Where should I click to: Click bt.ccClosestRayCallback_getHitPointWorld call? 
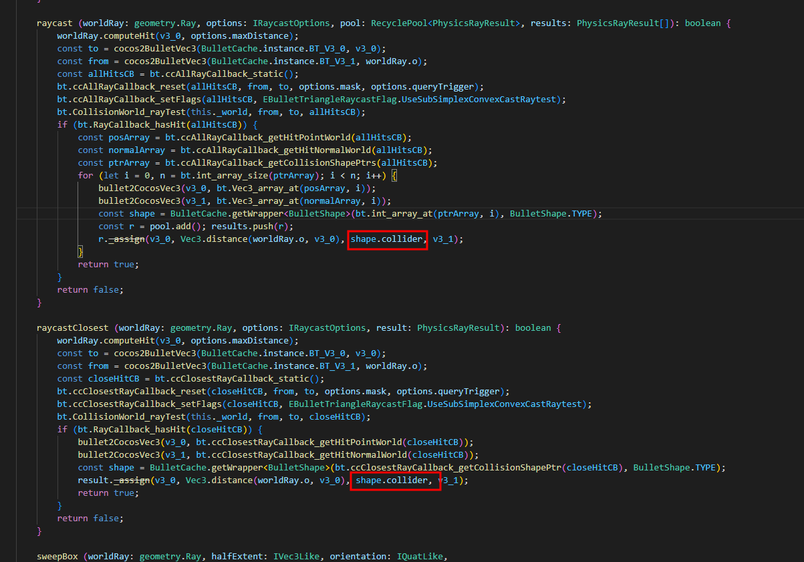tap(299, 442)
